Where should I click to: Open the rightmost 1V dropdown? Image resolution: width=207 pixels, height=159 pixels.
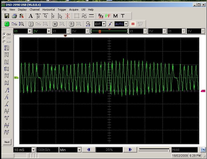[x=203, y=31]
